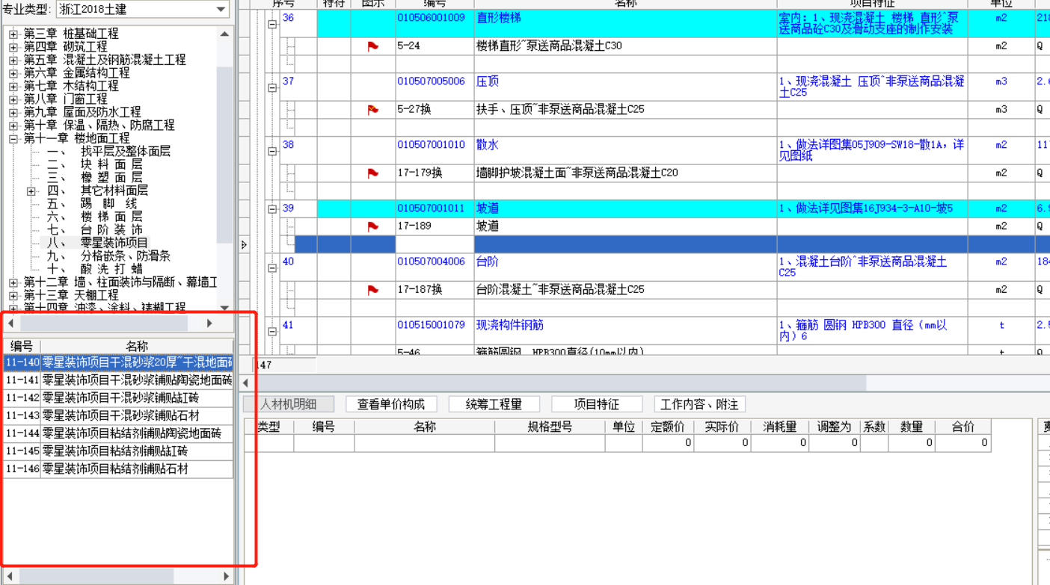Click the 名称 header in quota list
The width and height of the screenshot is (1050, 585).
pyautogui.click(x=137, y=346)
